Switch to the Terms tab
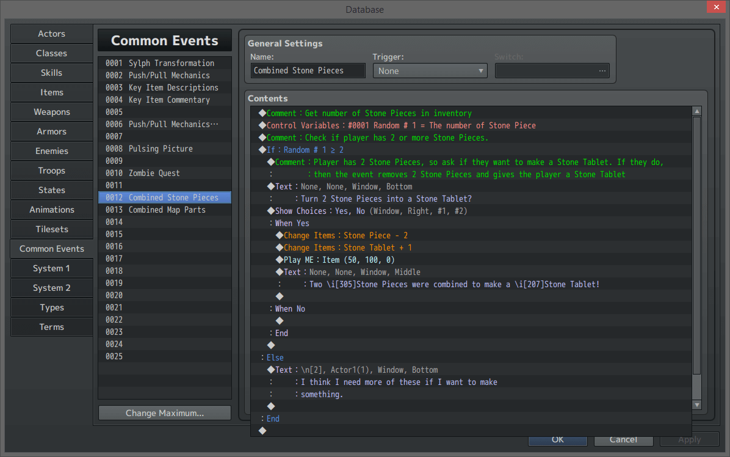 52,327
